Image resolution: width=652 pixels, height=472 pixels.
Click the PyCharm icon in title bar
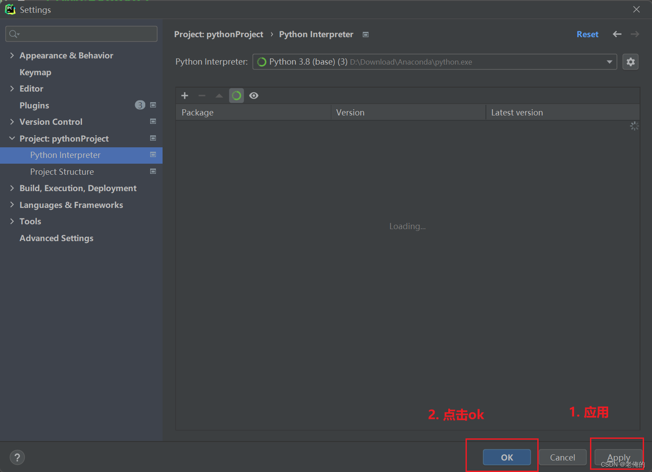(x=10, y=9)
